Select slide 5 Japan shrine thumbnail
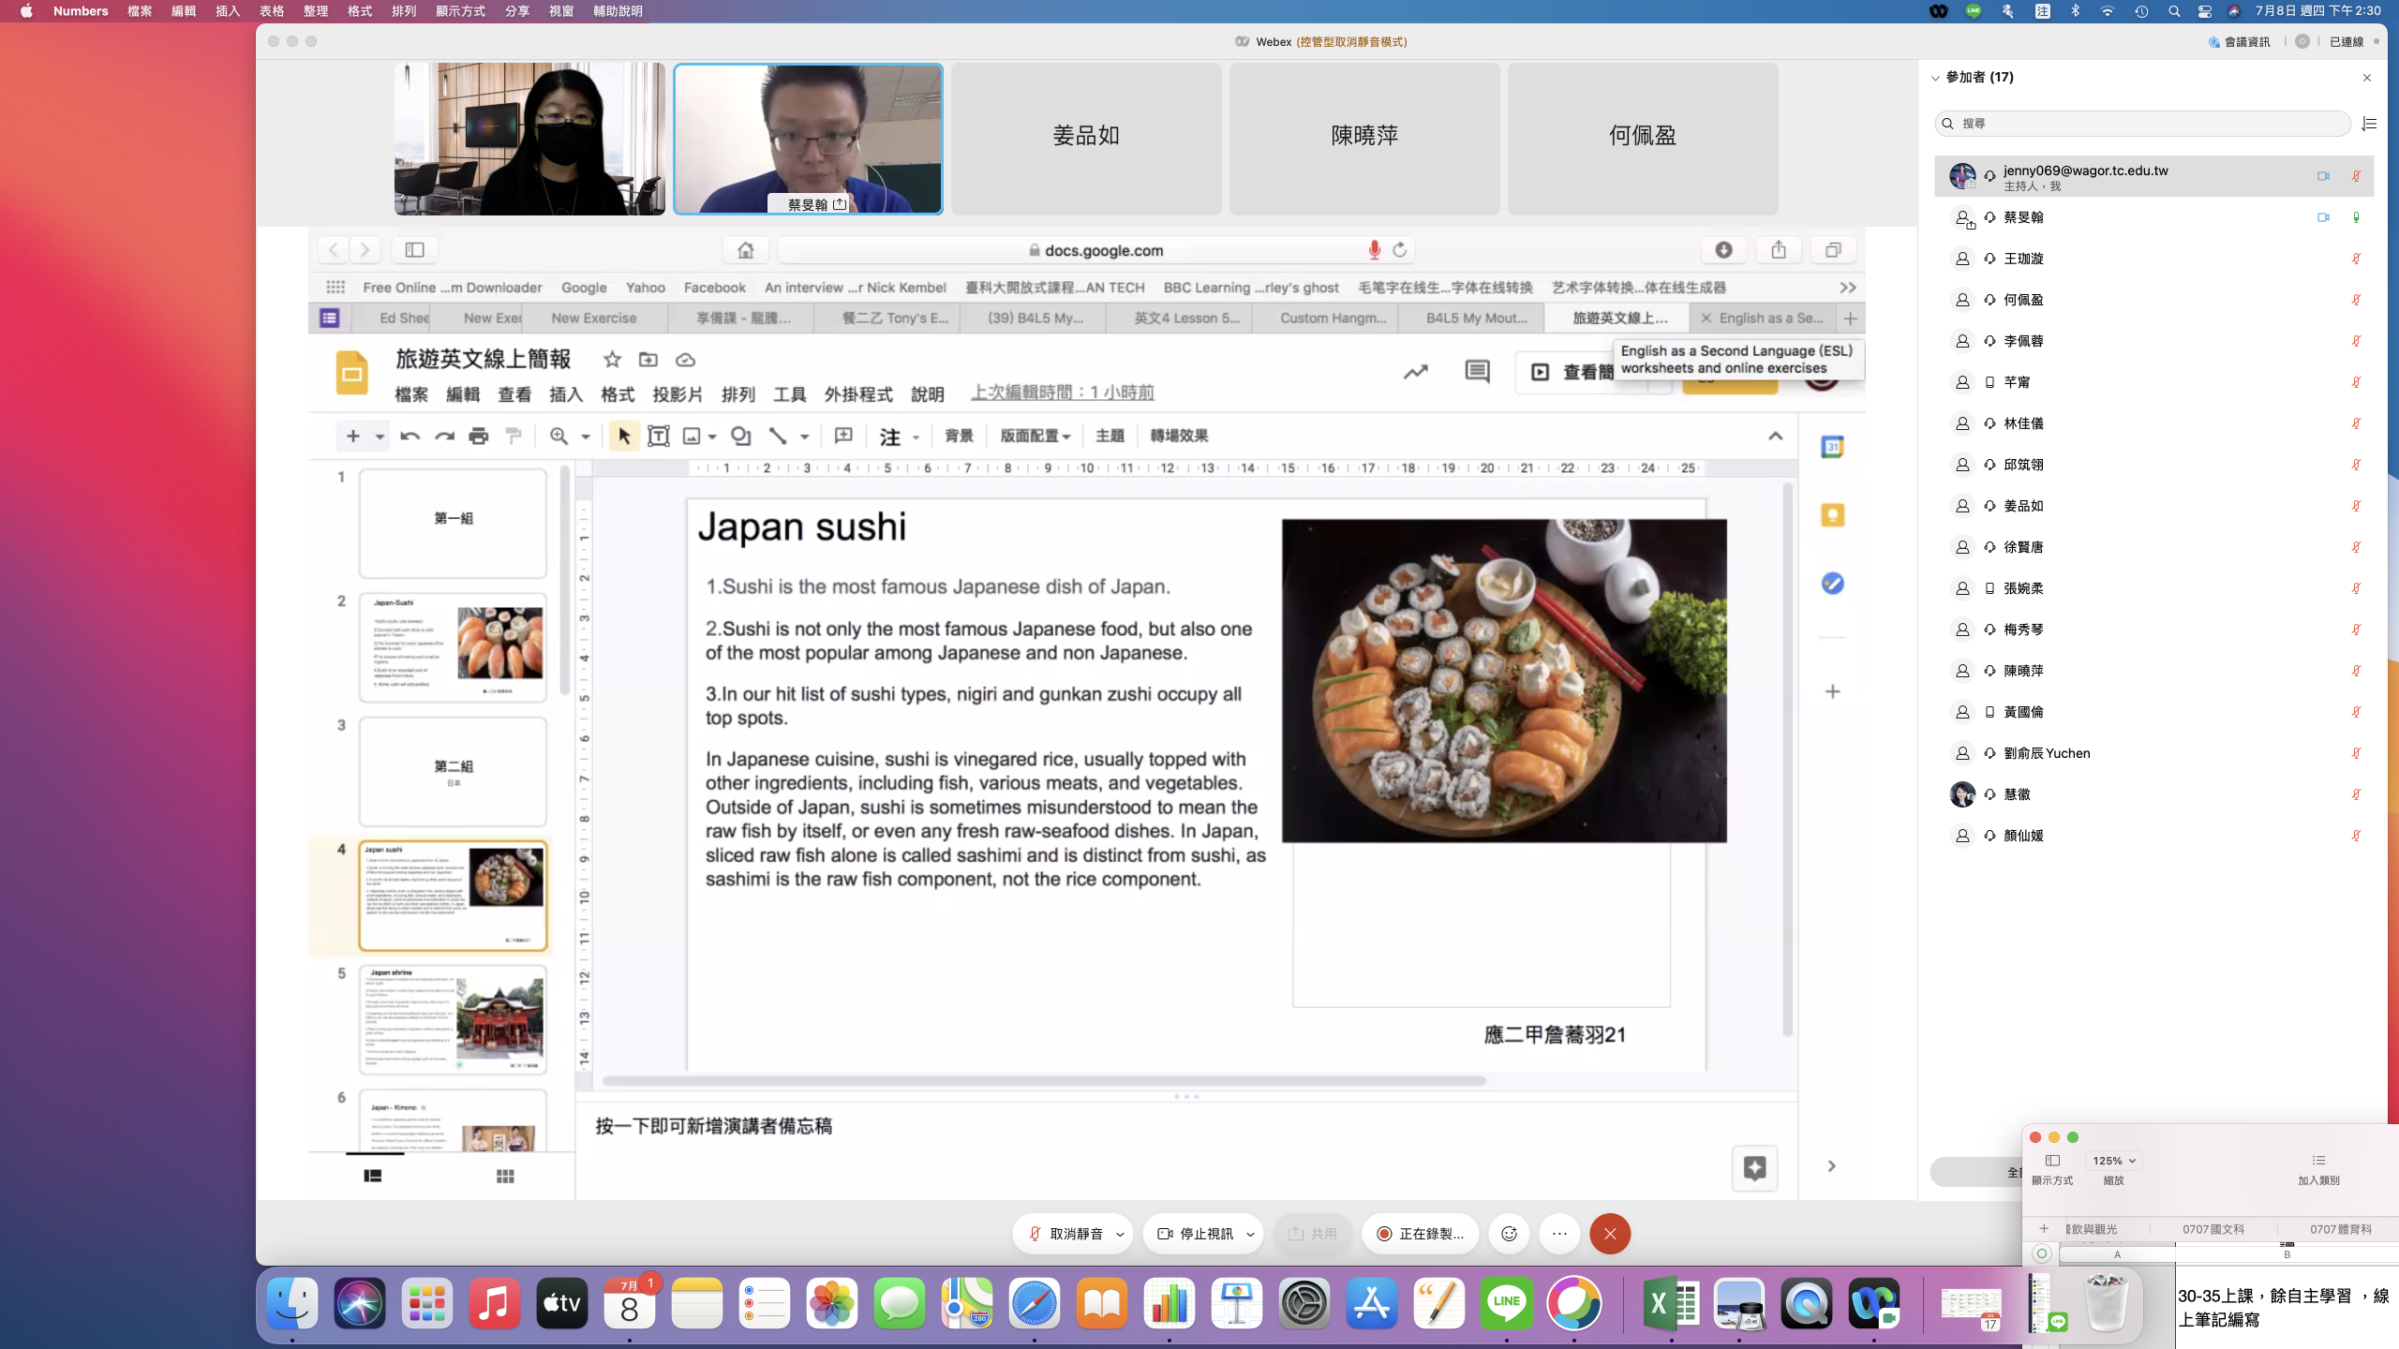 [453, 1019]
